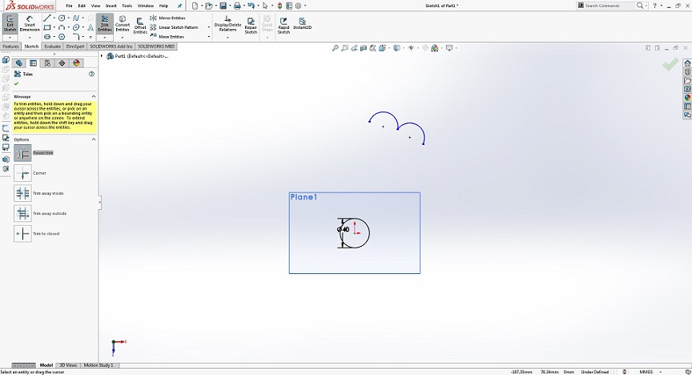Select the sketch Text tool
Image resolution: width=692 pixels, height=375 pixels.
pyautogui.click(x=91, y=27)
